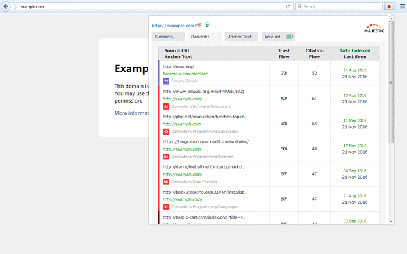This screenshot has width=407, height=254.
Task: Click Citation Flow value 61 for pmwiki row
Action: (315, 99)
